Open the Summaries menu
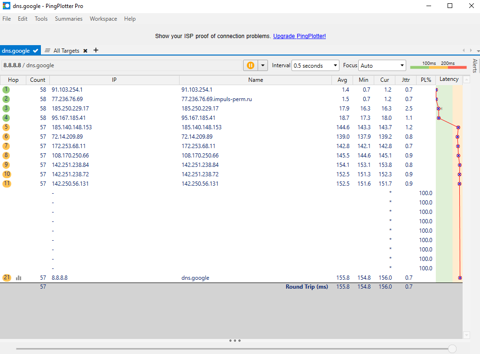Screen dimensions: 480x354 pyautogui.click(x=69, y=19)
